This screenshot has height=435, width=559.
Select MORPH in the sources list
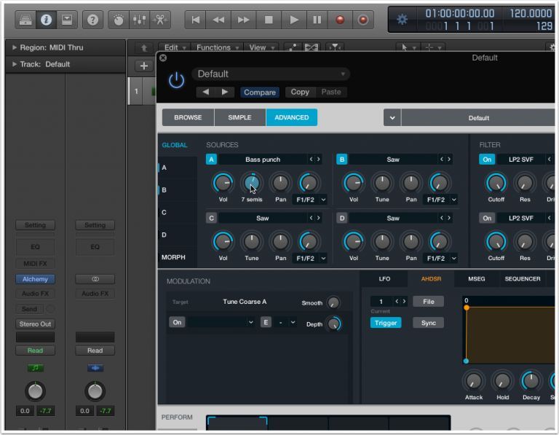point(173,257)
